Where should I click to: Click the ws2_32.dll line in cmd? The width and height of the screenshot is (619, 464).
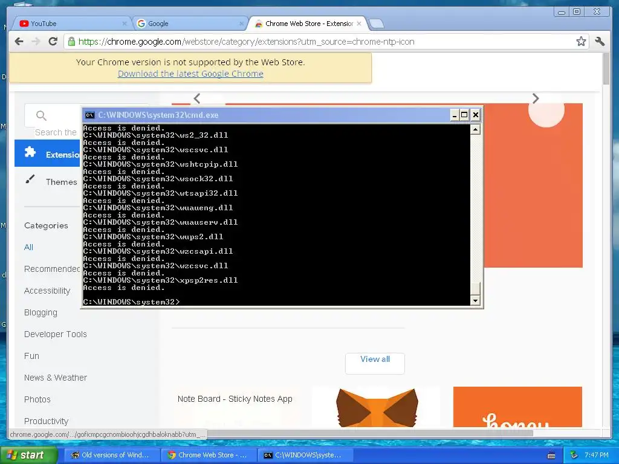[x=155, y=135]
